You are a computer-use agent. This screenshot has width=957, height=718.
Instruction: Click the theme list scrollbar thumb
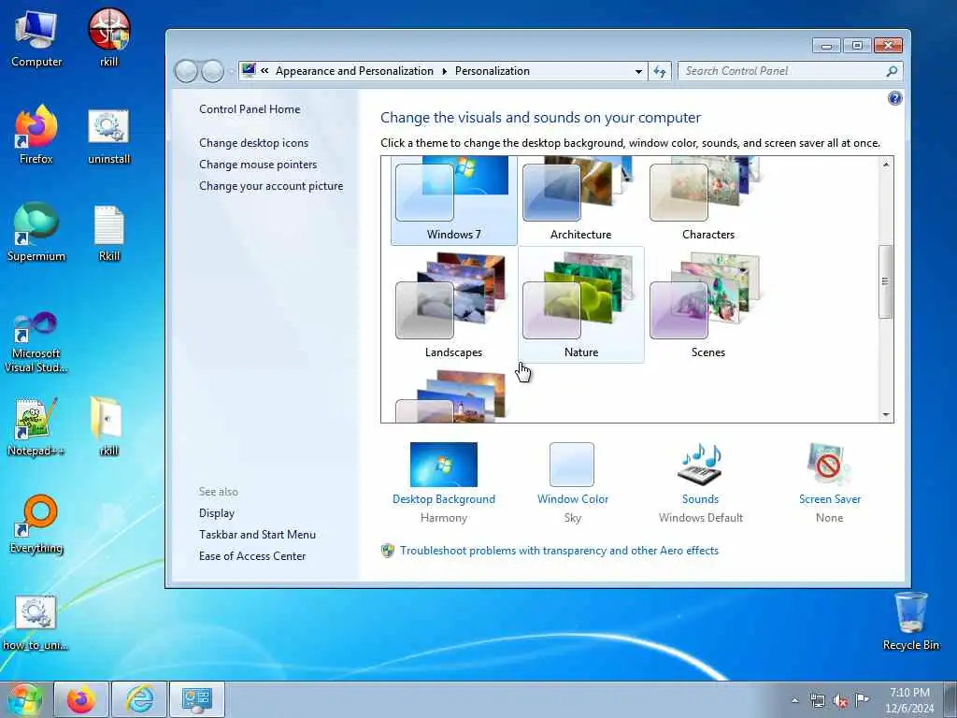click(886, 281)
